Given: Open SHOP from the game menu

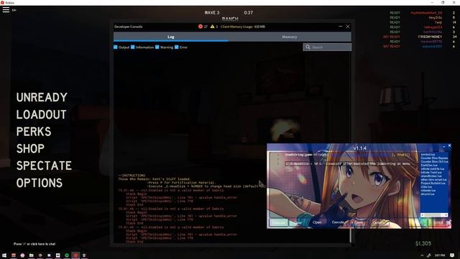Looking at the screenshot, I should 30,149.
